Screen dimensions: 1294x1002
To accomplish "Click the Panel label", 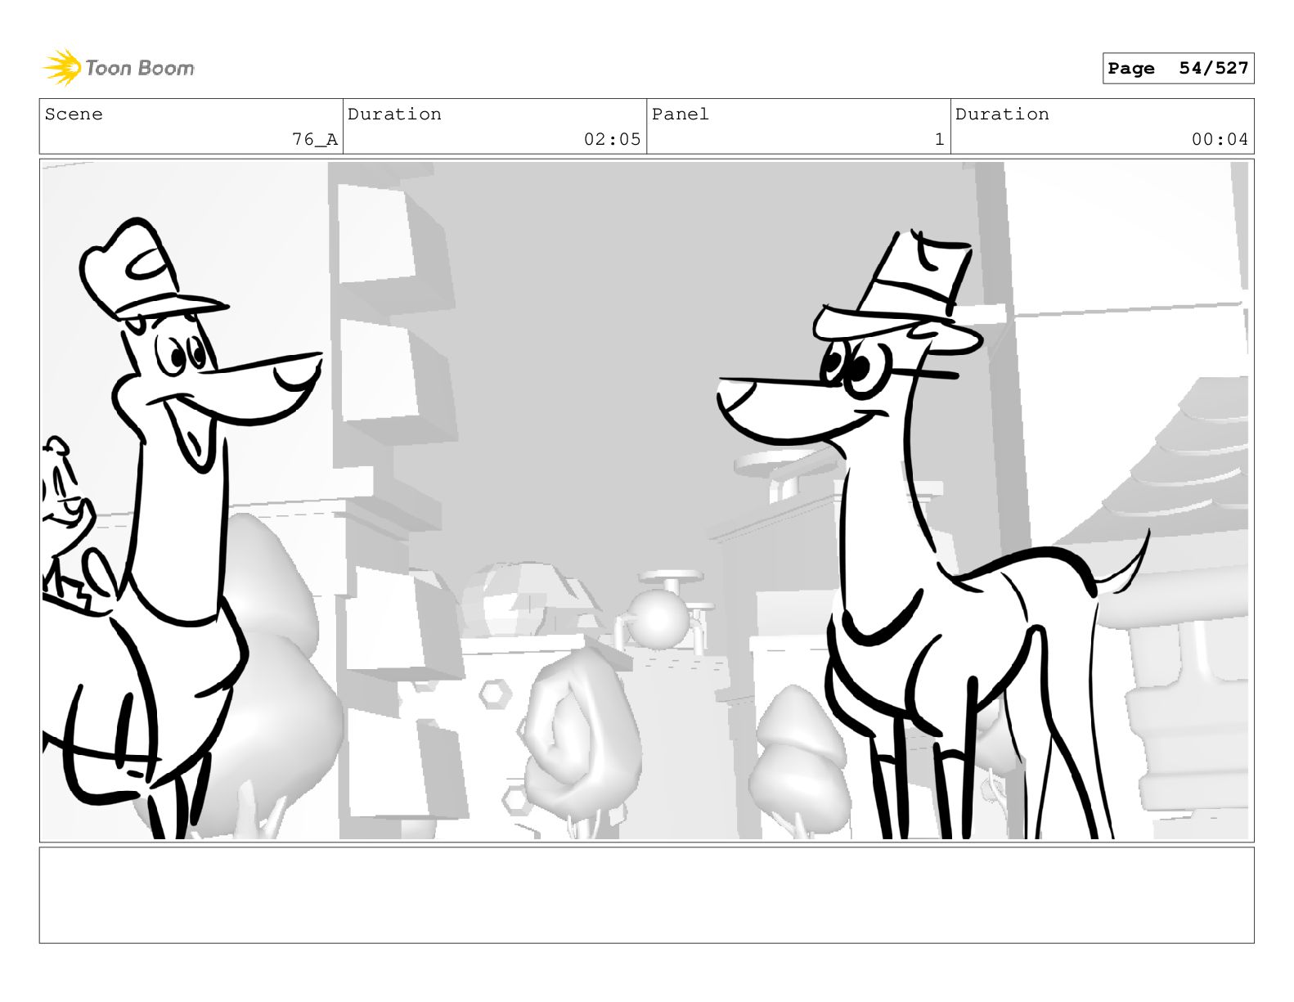I will (680, 115).
